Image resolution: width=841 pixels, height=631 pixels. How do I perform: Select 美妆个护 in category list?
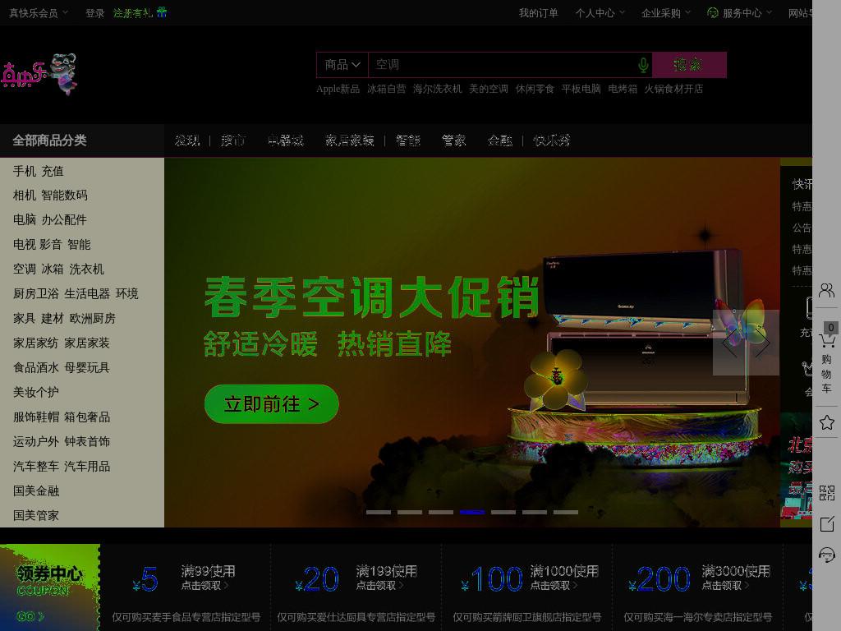36,392
